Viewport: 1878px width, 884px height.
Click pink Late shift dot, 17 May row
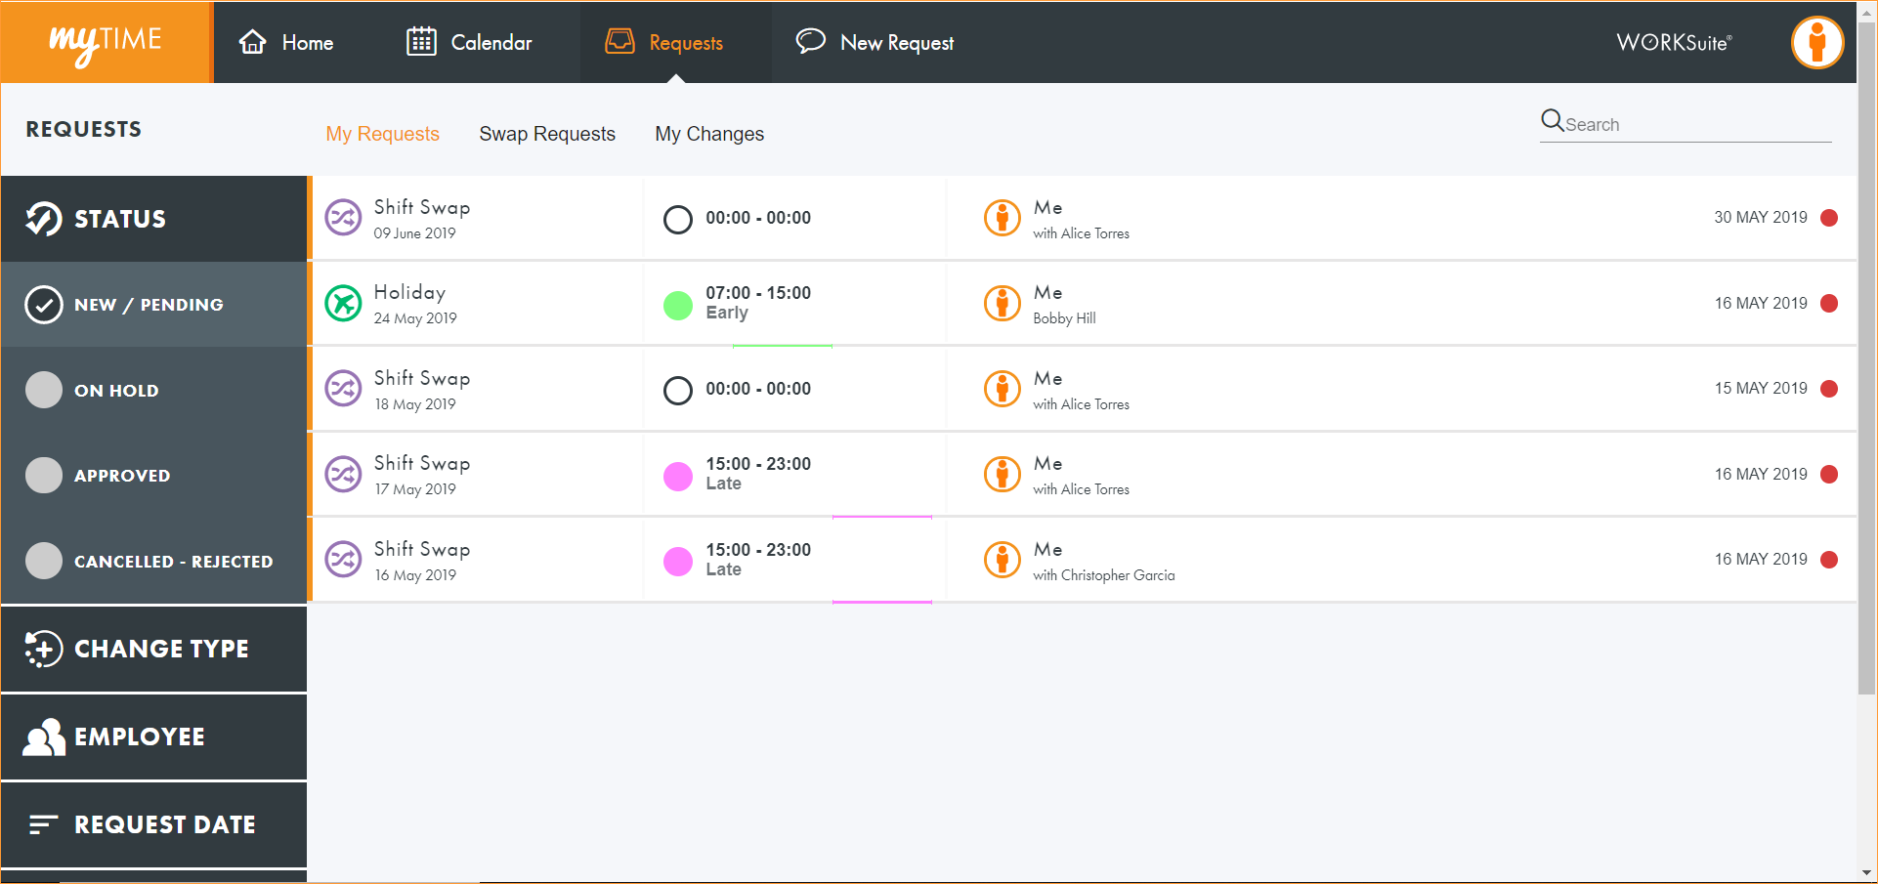point(677,476)
